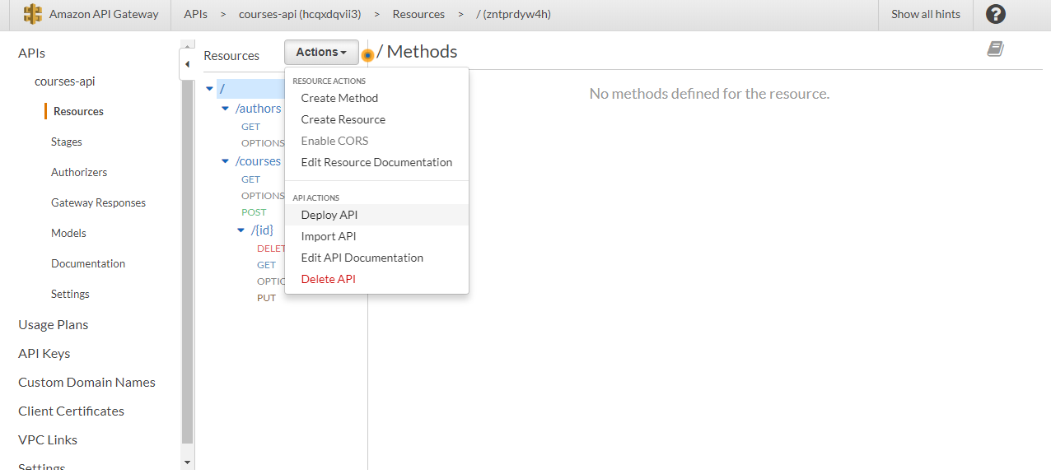Open courses-api (hcqxdqvii3) breadcrumb
The image size is (1051, 474).
pos(300,14)
